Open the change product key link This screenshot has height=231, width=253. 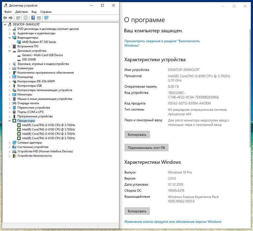click(173, 222)
